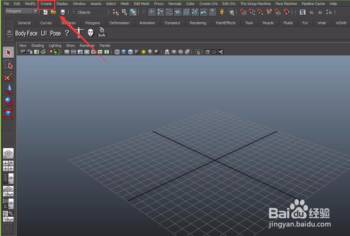Open selection mask menu beside Objects field
This screenshot has width=350, height=236.
pos(73,12)
